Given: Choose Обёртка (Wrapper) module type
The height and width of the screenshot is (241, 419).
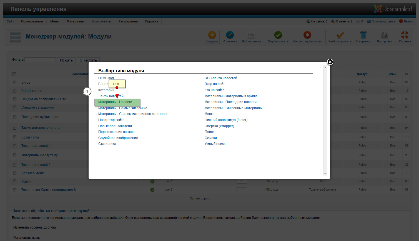Looking at the screenshot, I should tap(219, 126).
